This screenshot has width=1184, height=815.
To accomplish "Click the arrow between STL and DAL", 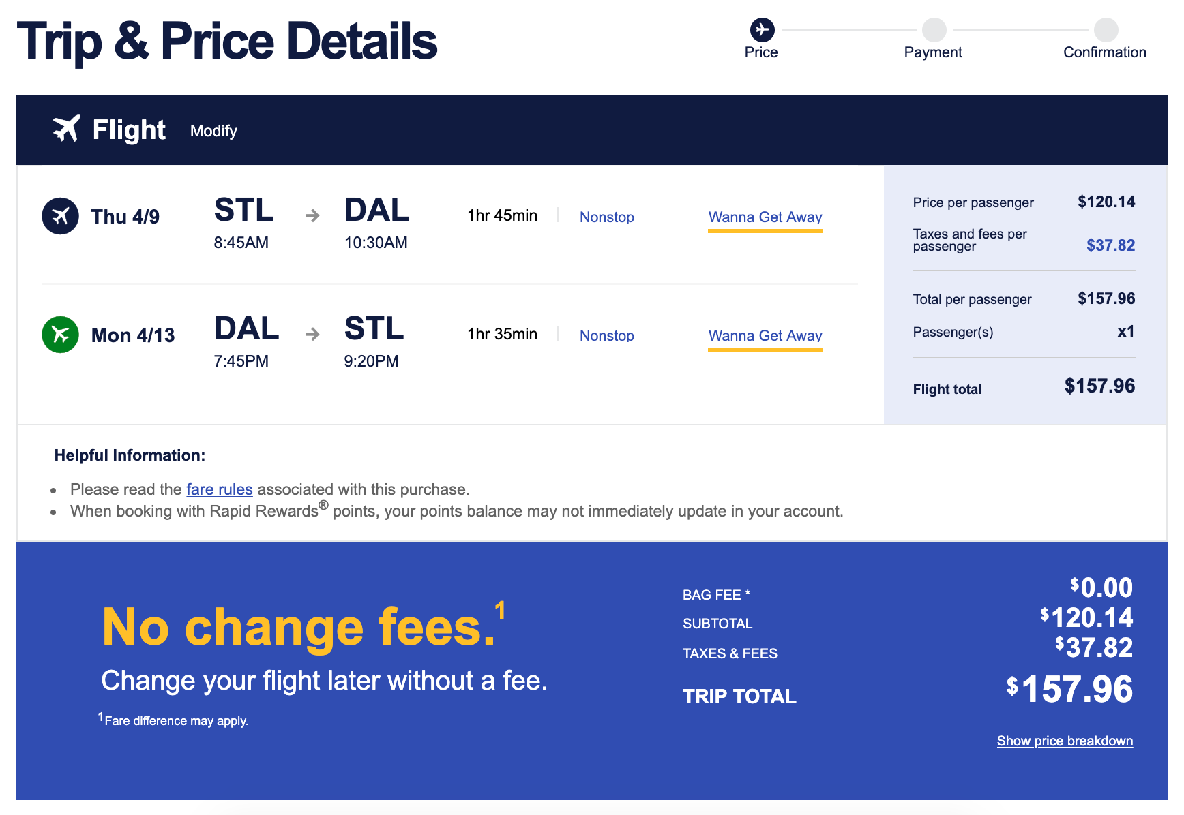I will point(312,216).
